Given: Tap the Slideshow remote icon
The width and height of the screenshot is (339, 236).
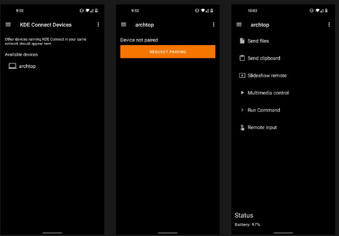Looking at the screenshot, I should pyautogui.click(x=242, y=75).
